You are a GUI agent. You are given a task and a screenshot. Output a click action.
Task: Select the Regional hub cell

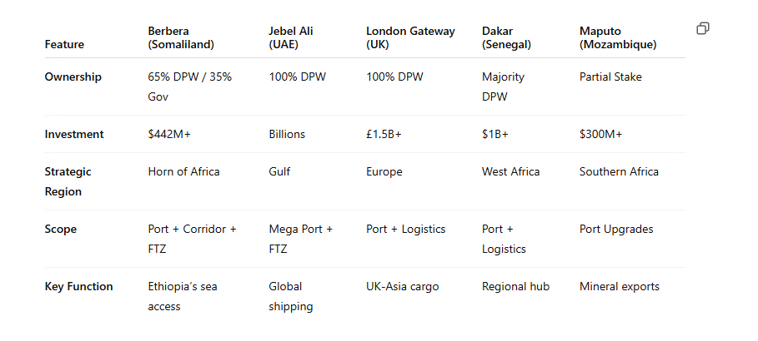(x=515, y=286)
